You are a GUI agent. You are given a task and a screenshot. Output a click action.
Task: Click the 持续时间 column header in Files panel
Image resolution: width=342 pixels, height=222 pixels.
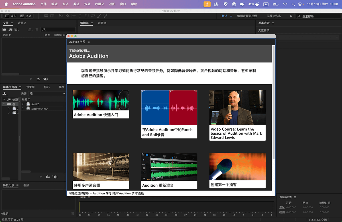tap(60, 35)
